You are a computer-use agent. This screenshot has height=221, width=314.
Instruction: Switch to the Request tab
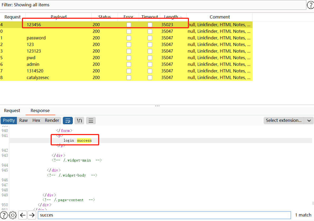[x=12, y=111]
